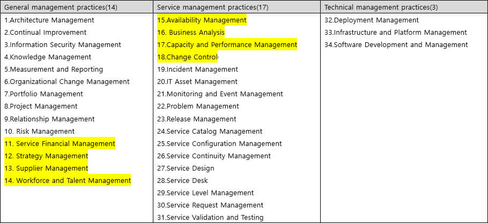Click on Incident Management
Image resolution: width=488 pixels, height=223 pixels.
(x=197, y=70)
